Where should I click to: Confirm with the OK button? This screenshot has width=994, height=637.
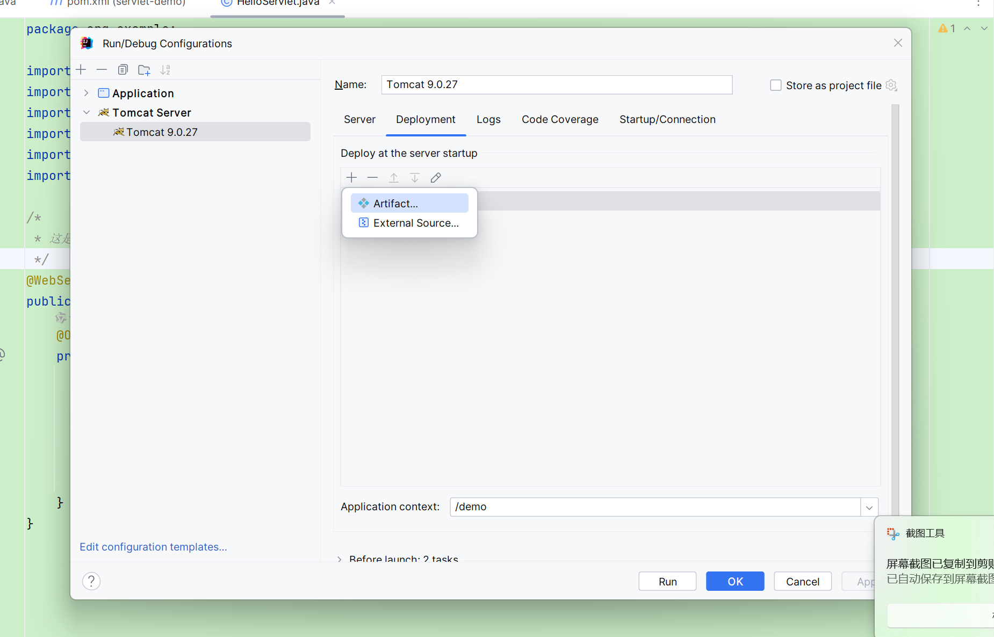735,581
